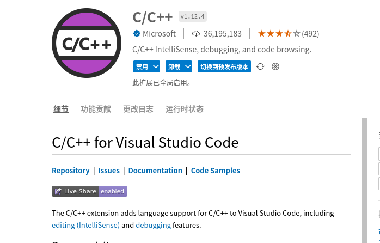The width and height of the screenshot is (380, 243).
Task: Click the 36,195,183 install count text
Action: tap(223, 33)
